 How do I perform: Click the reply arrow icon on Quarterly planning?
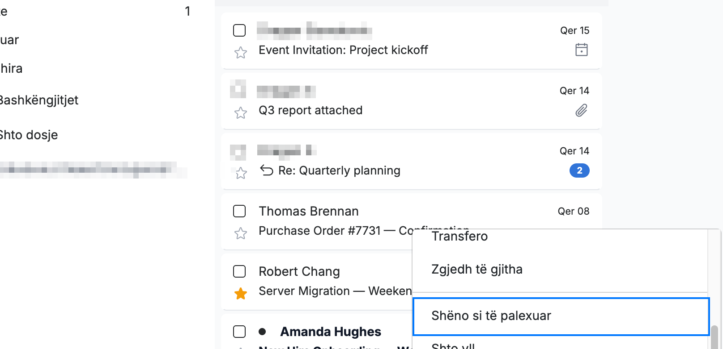pyautogui.click(x=267, y=170)
